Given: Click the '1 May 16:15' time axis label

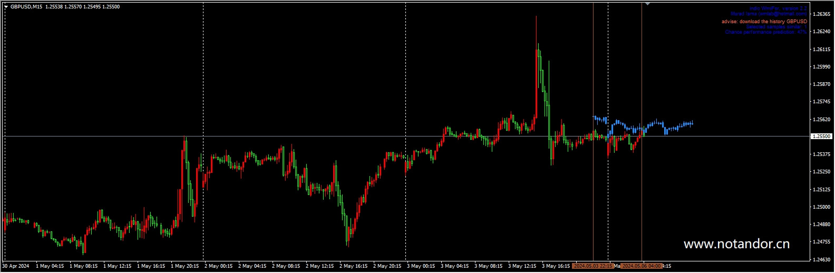Looking at the screenshot, I should click(151, 266).
